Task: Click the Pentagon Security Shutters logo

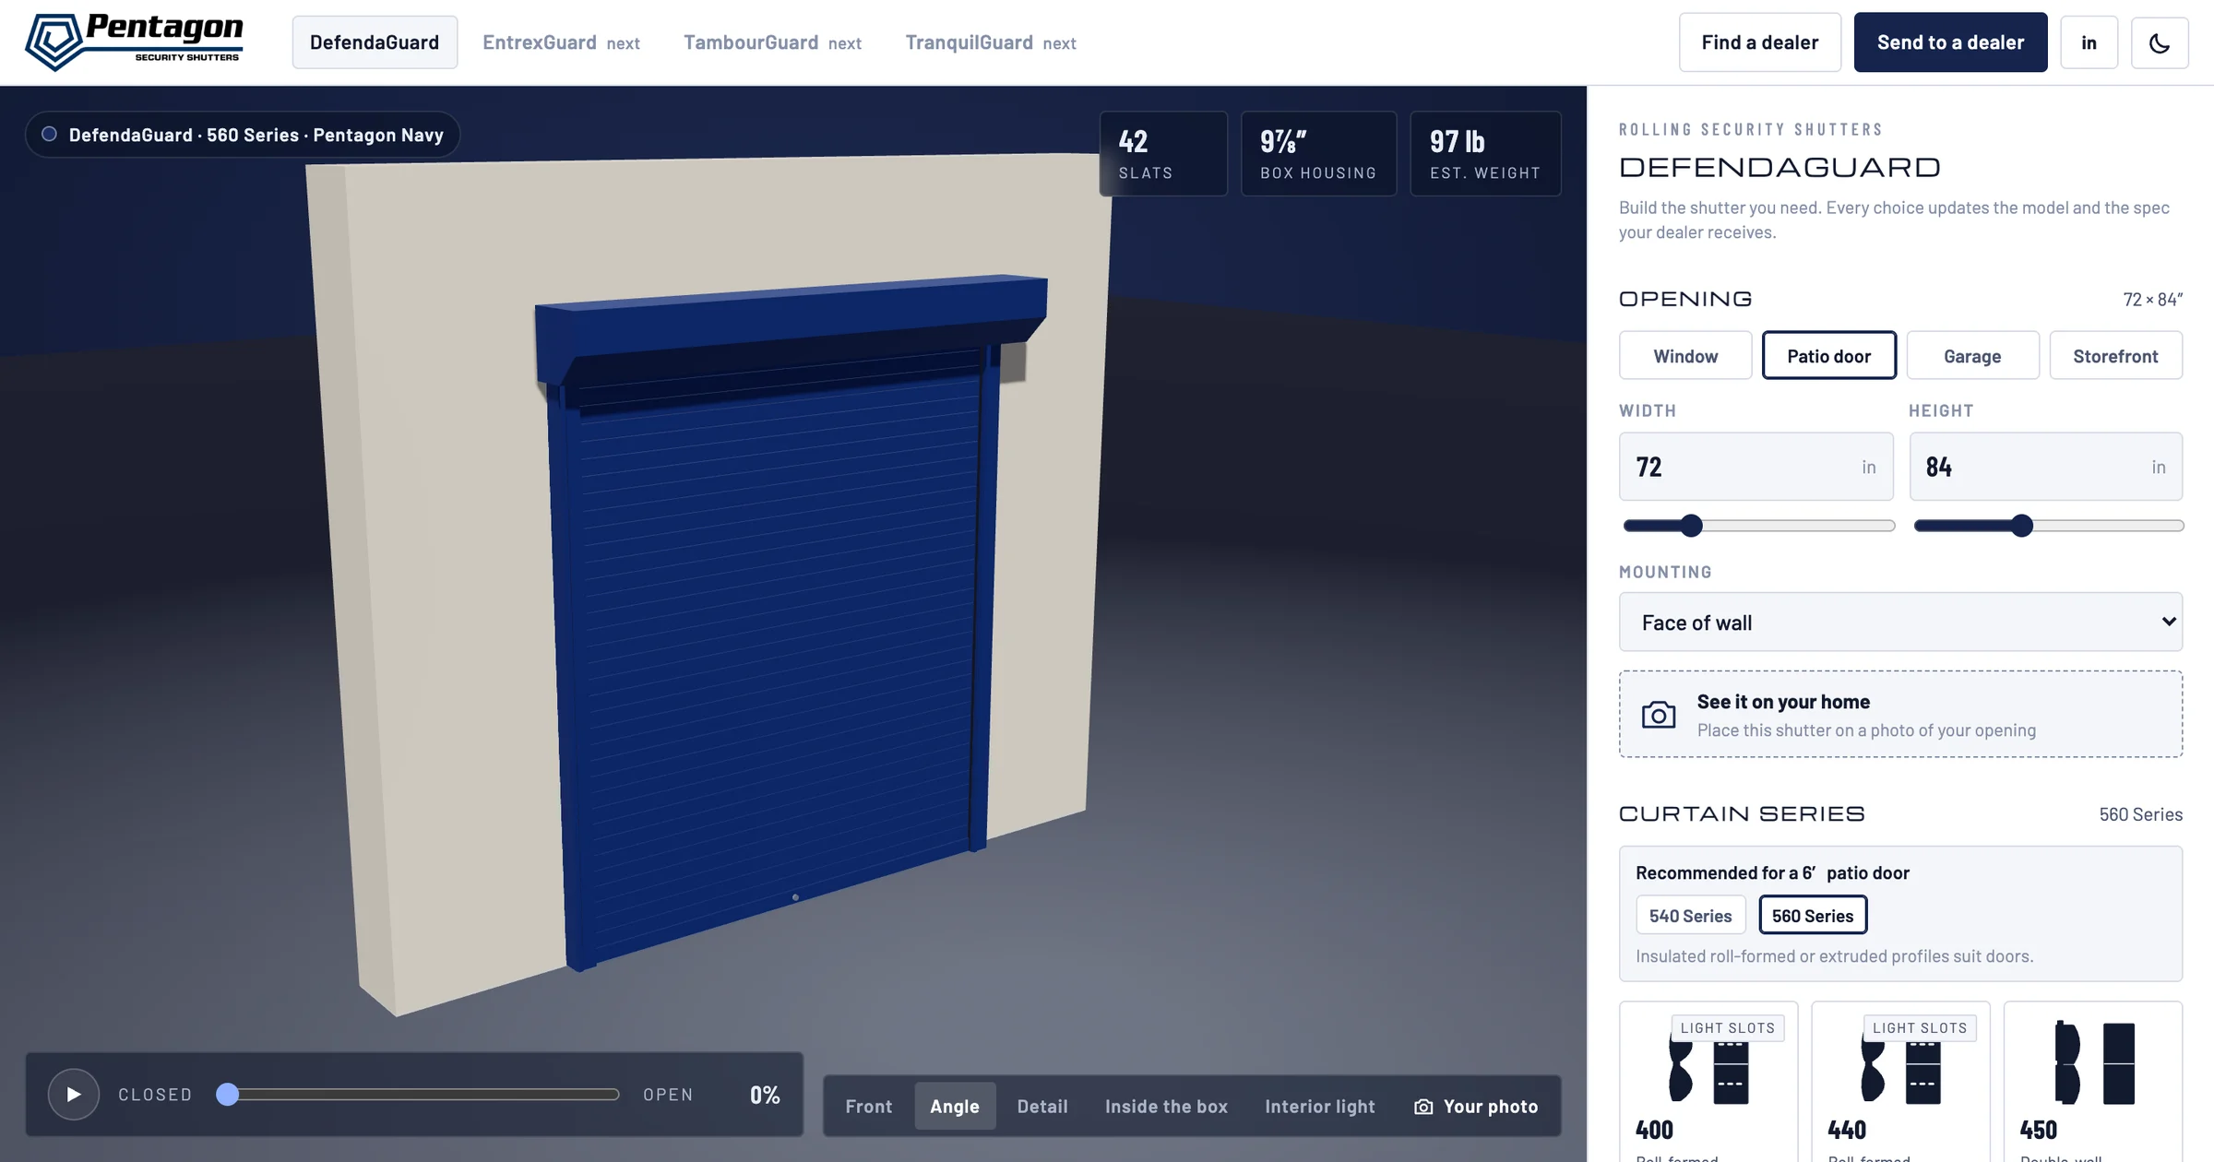Action: coord(135,41)
